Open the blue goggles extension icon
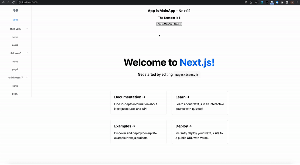This screenshot has height=165, width=300. (x=277, y=2)
